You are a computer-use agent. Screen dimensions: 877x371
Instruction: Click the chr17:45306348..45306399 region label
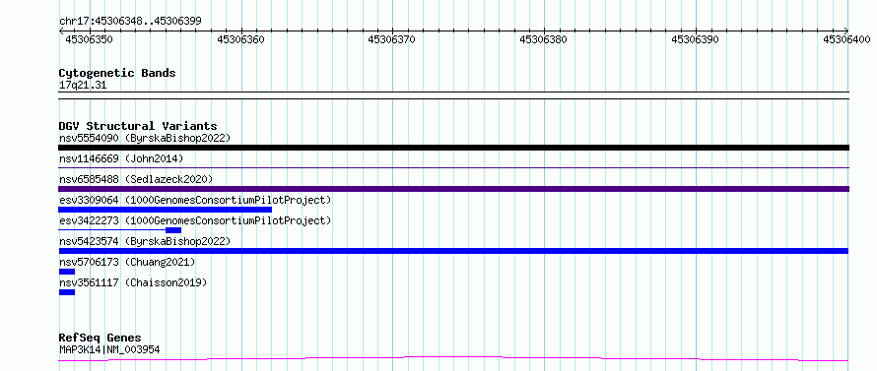[130, 22]
